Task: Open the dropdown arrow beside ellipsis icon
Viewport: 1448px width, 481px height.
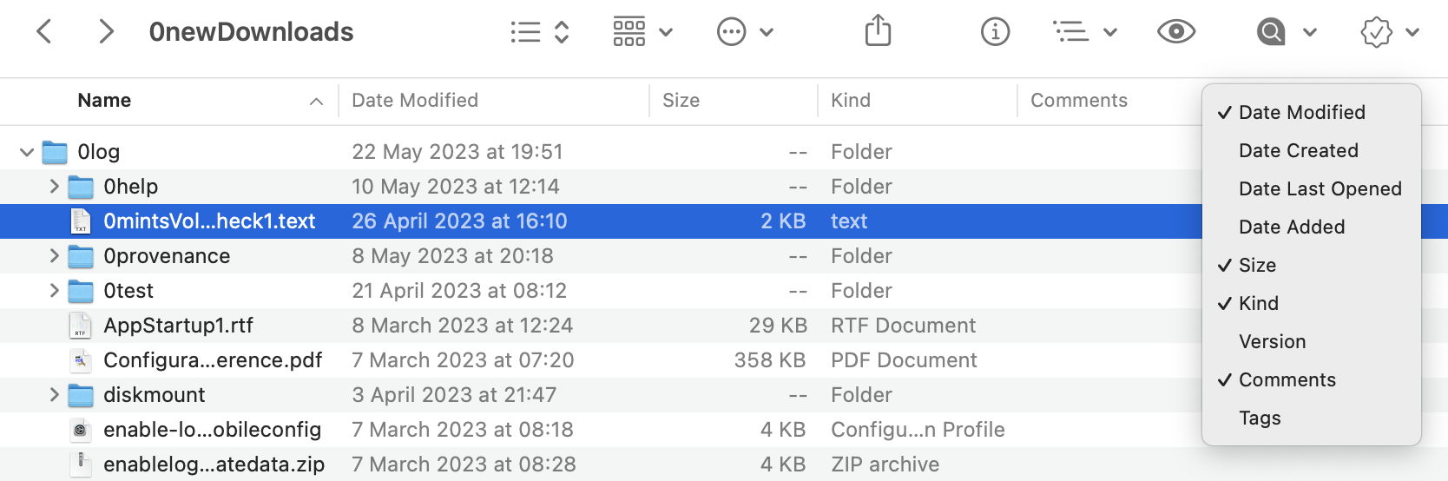Action: (x=767, y=33)
